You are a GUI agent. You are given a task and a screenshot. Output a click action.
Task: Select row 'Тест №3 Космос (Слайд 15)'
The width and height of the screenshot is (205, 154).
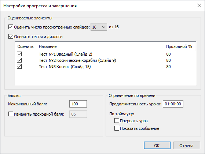(x=105, y=67)
